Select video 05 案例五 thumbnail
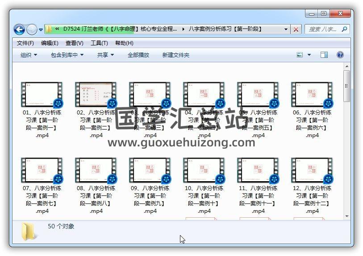Image resolution: width=363 pixels, height=256 pixels. point(258,95)
